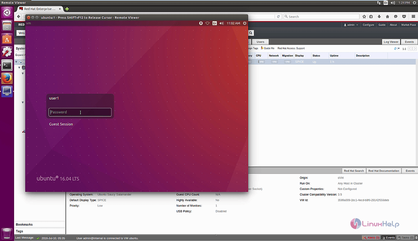Open host session gear menu
This screenshot has width=418, height=241.
pyautogui.click(x=414, y=3)
